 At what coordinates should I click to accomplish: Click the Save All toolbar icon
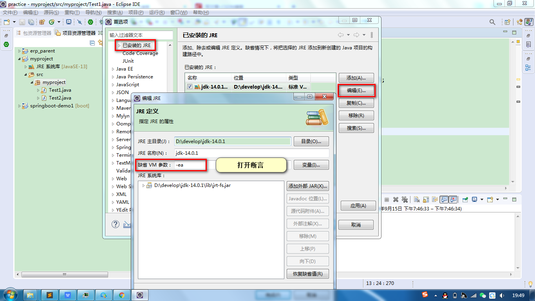tap(31, 22)
